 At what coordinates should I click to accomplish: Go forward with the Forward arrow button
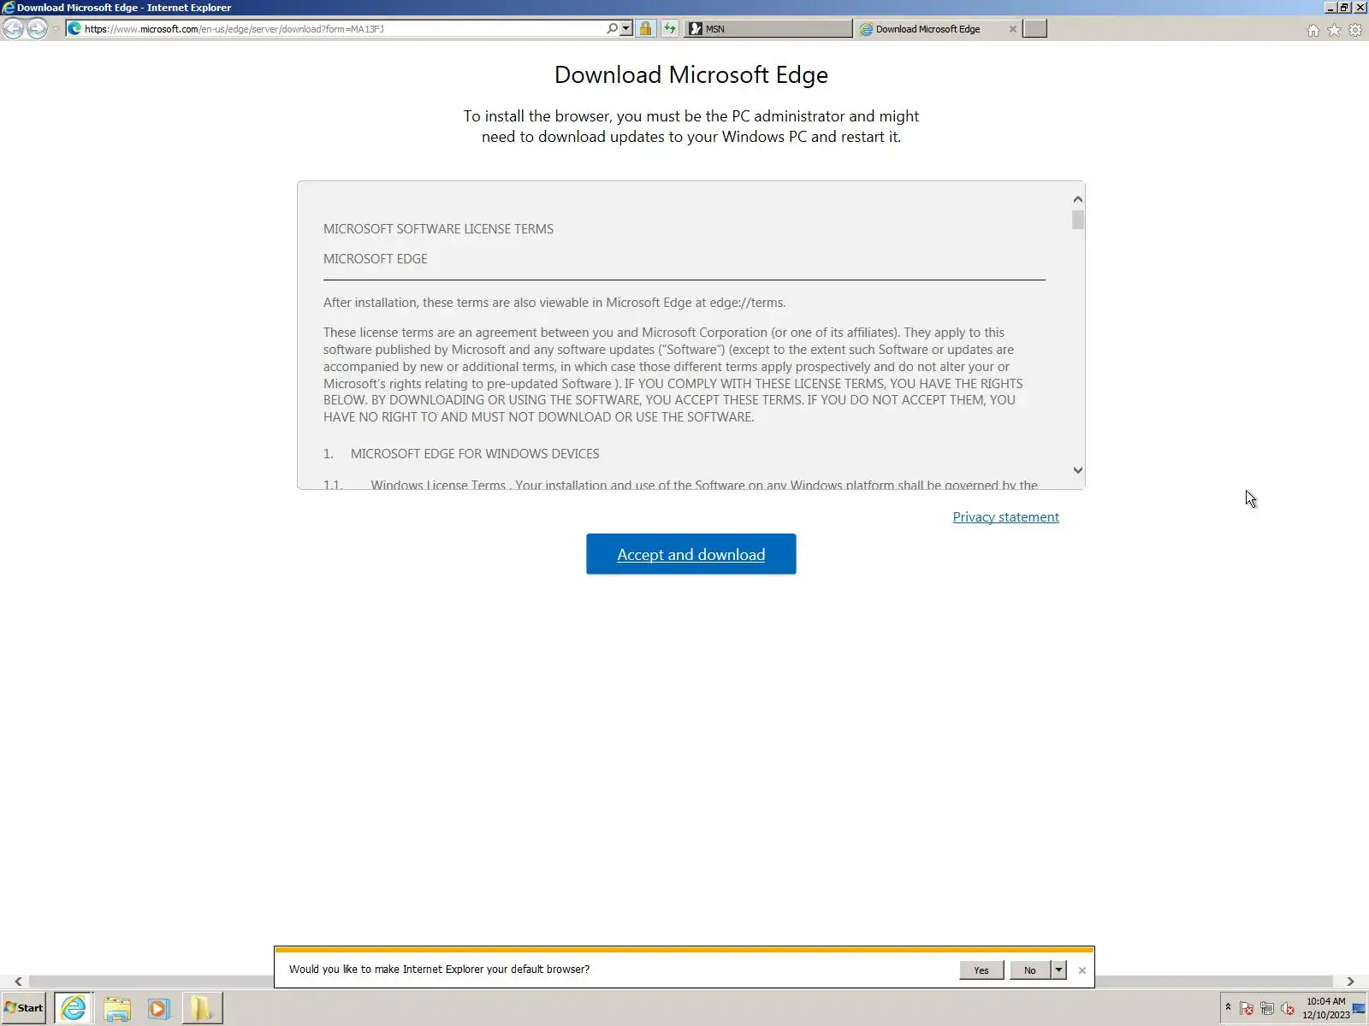(x=37, y=28)
